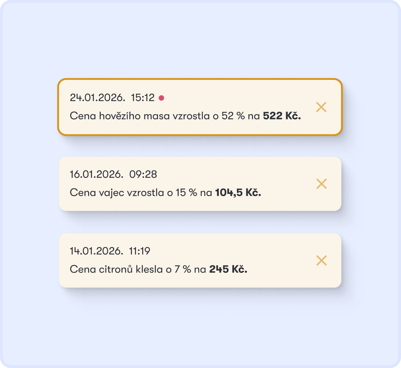
Task: Click the text 'Cena hovězího masa vzrostla'
Action: click(x=140, y=116)
